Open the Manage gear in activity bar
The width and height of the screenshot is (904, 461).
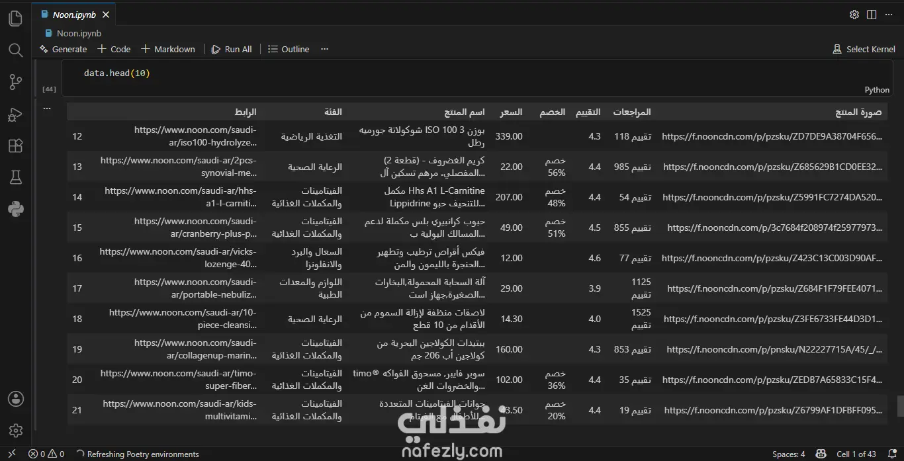click(x=15, y=431)
